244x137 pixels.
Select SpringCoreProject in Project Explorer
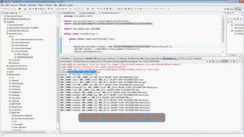click(14, 16)
